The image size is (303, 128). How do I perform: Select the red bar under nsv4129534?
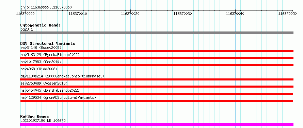pos(157,101)
